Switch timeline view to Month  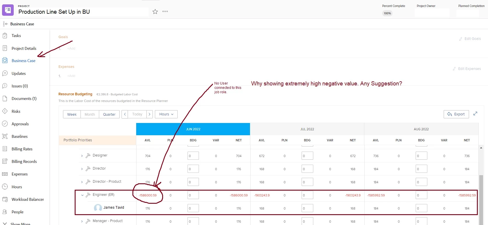click(90, 114)
